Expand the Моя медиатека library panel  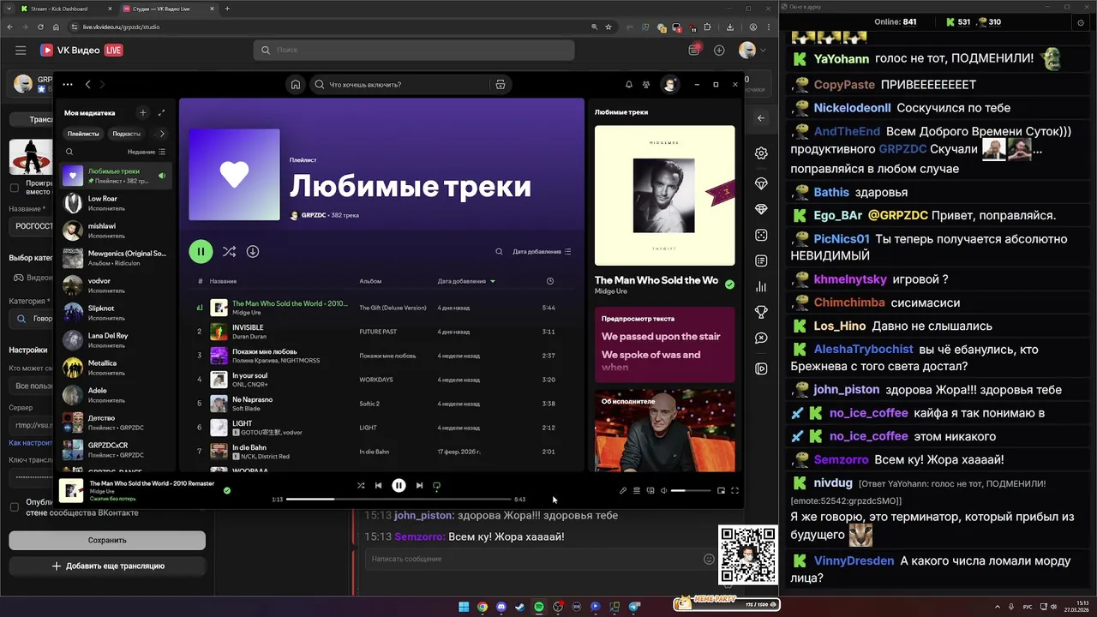[x=161, y=112]
